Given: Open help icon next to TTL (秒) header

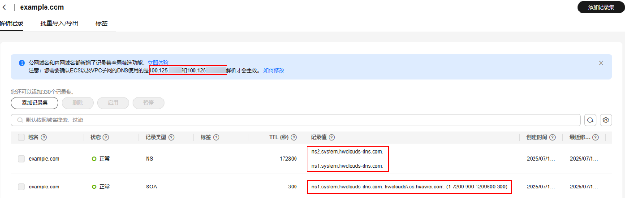Looking at the screenshot, I should coord(295,137).
